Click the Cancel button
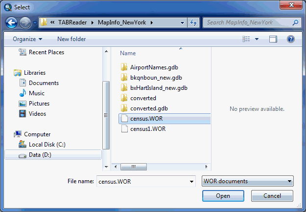The image size is (306, 212). coord(272,196)
